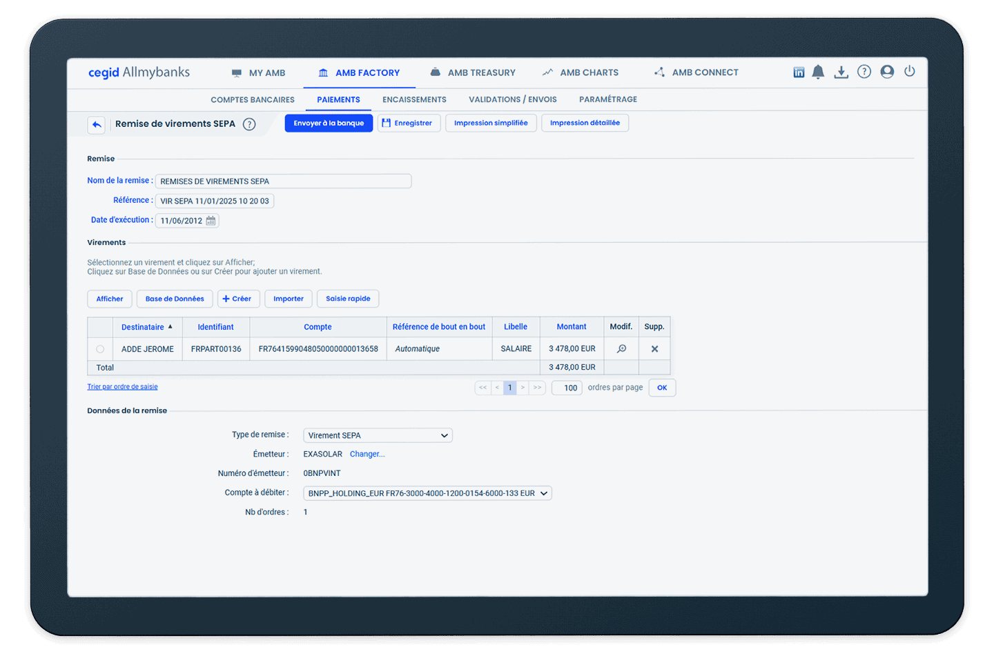This screenshot has height=656, width=994.
Task: Open the user profile icon
Action: click(887, 71)
